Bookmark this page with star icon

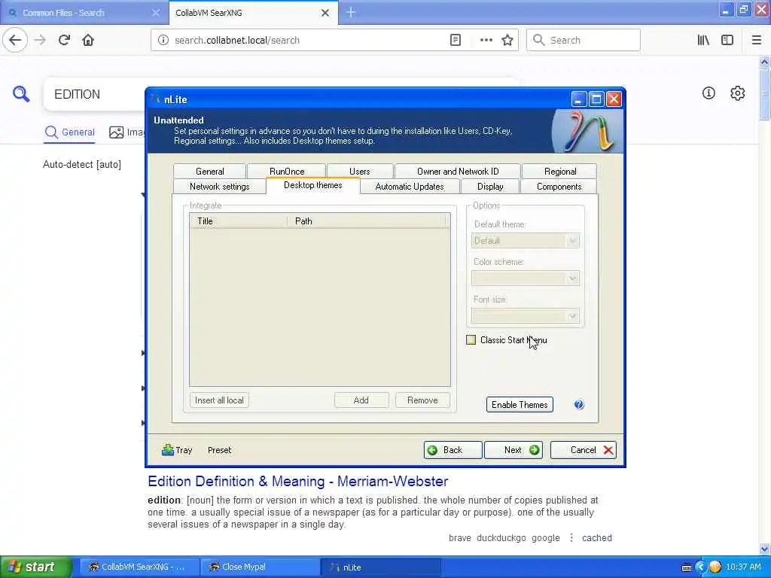507,41
